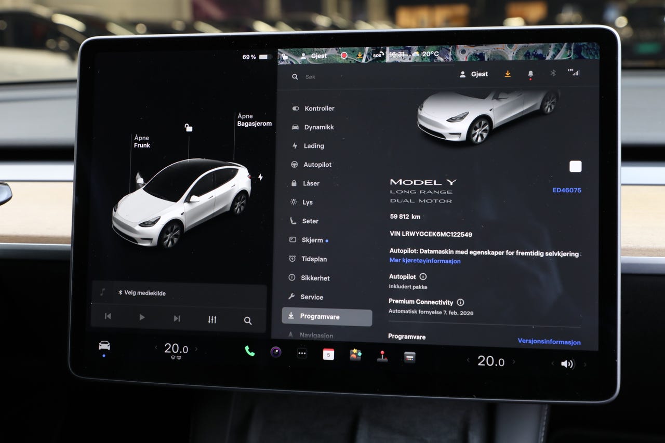Screen dimensions: 665x443
Task: Tap the white colour square below the car image
Action: click(x=576, y=167)
